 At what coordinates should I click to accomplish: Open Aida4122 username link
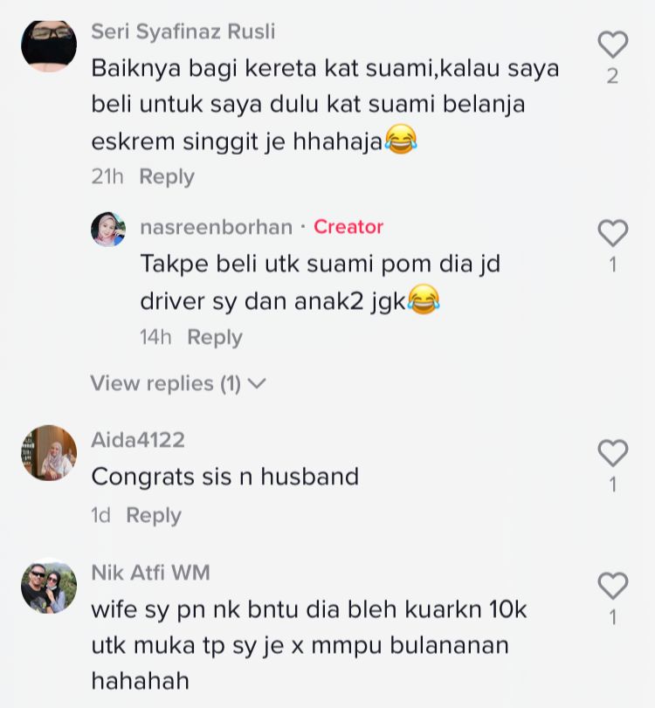[x=138, y=440]
